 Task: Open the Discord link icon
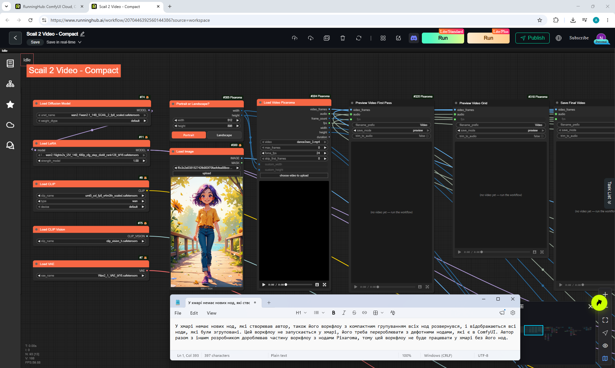414,38
